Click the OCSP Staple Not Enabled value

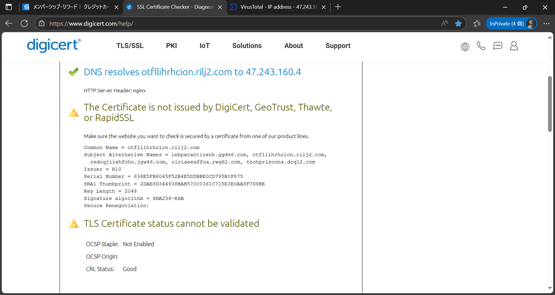pos(138,244)
